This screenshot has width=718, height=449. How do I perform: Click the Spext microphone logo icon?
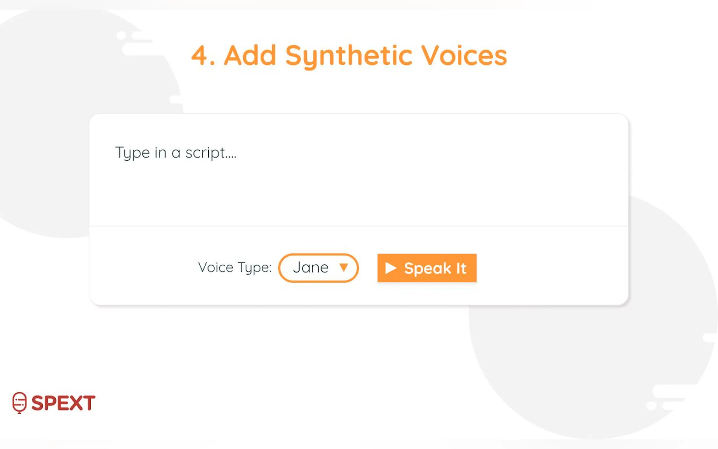pos(20,402)
